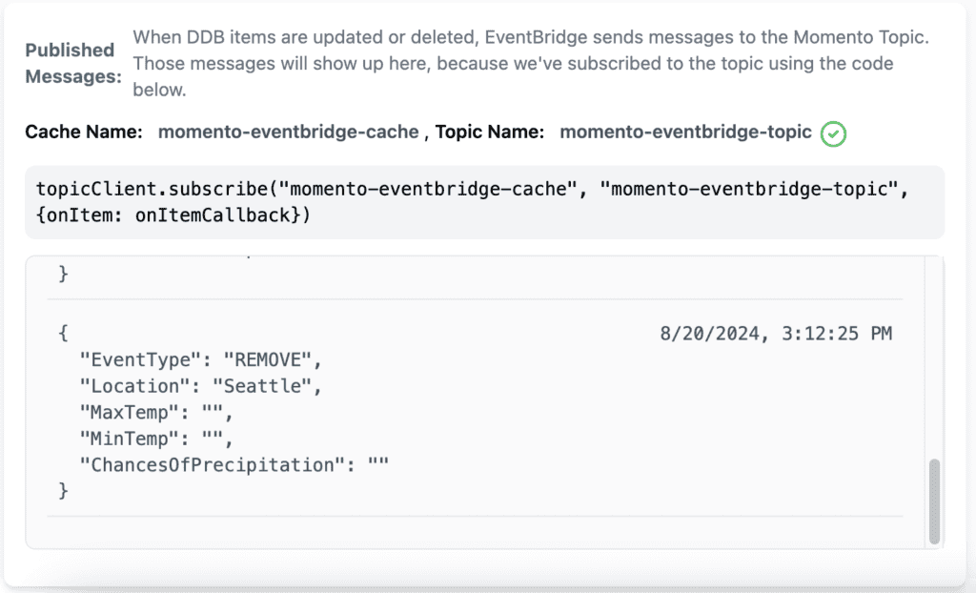Click the "ChancesOfPrecipitation" line
The width and height of the screenshot is (976, 593).
coord(234,464)
